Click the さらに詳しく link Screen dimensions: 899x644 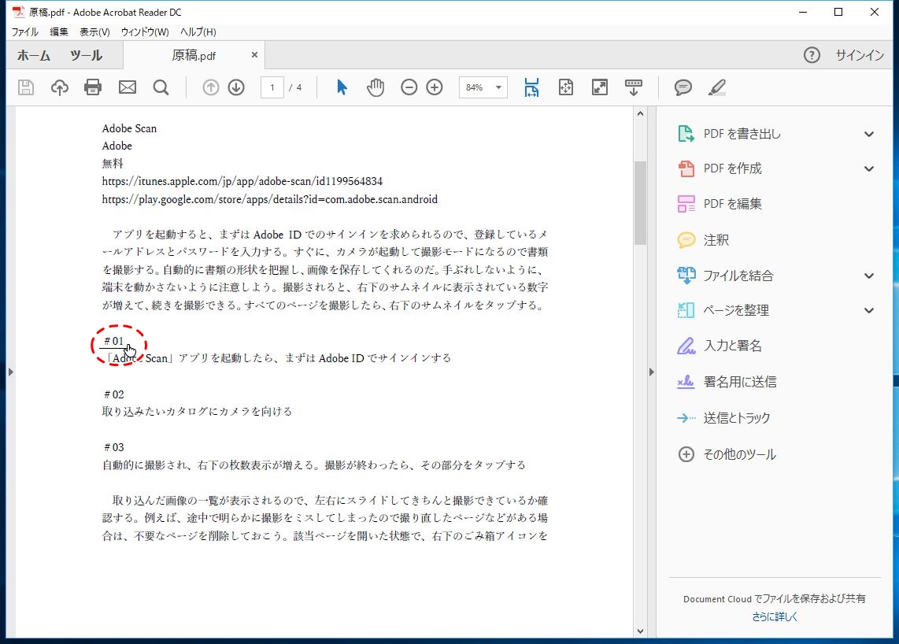click(775, 616)
